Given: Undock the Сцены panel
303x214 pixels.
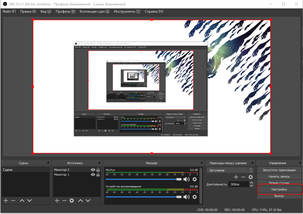Looking at the screenshot, I should (48, 163).
